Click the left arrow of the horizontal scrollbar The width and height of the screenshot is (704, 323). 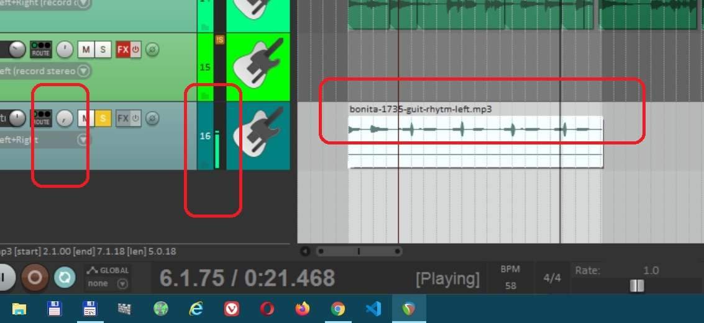[x=305, y=251]
